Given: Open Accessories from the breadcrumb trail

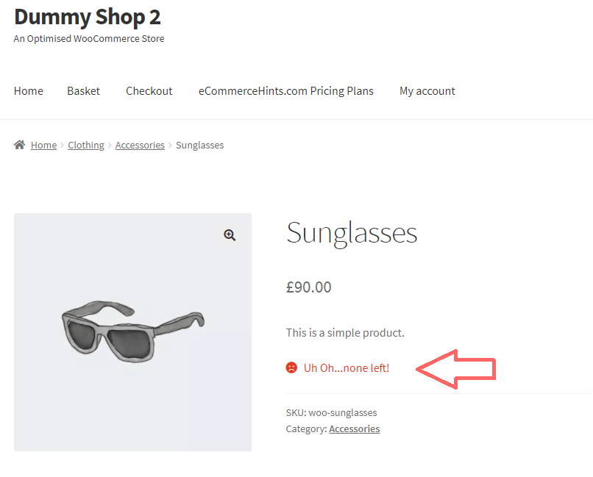Looking at the screenshot, I should click(x=140, y=145).
